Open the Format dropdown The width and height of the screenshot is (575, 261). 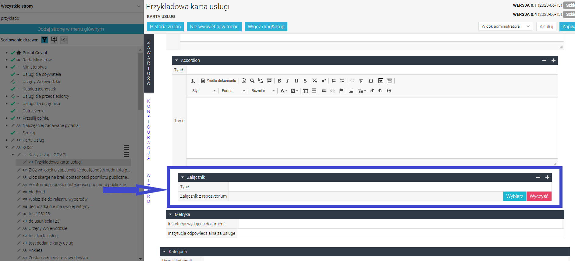click(233, 91)
